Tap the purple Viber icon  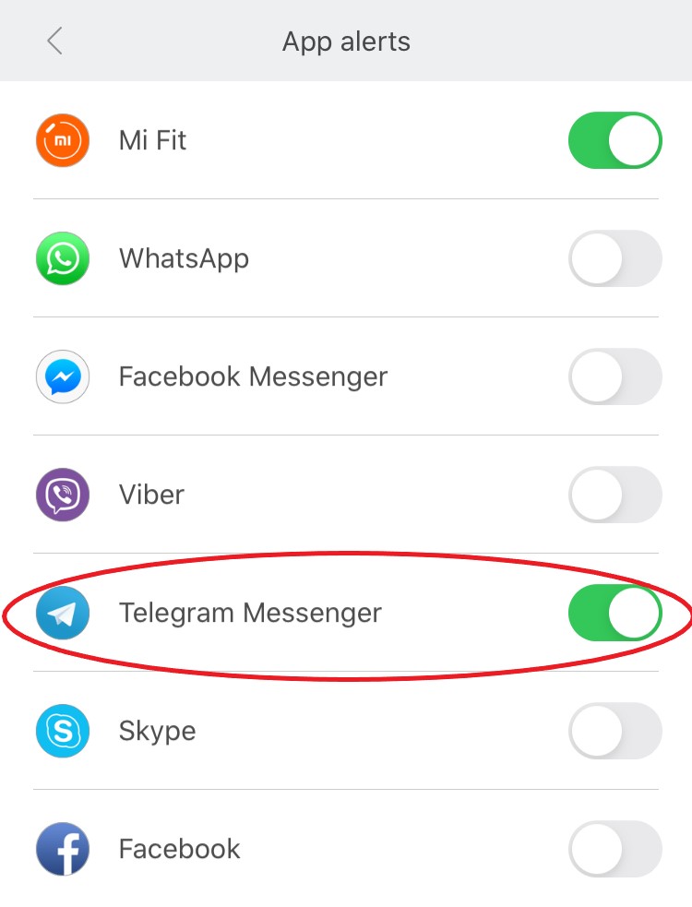click(63, 495)
